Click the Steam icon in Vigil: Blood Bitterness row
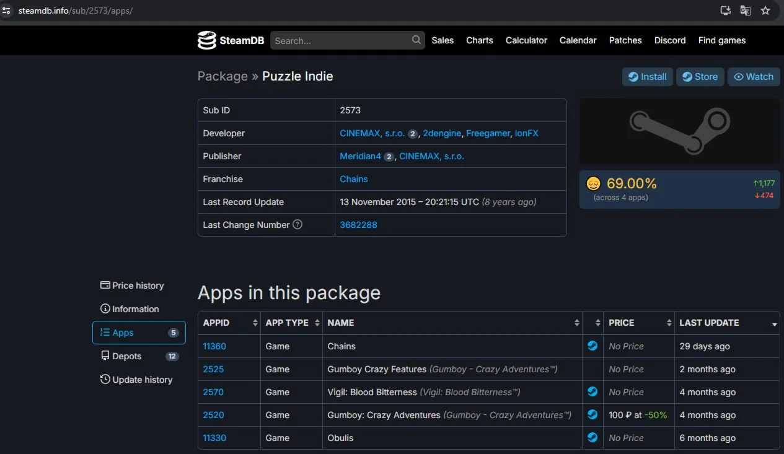The image size is (784, 454). point(592,391)
